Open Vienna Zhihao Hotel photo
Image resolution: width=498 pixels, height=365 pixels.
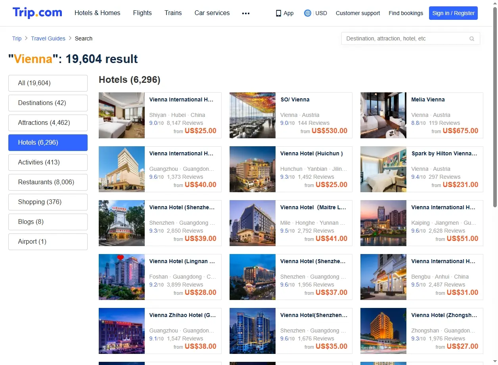tap(122, 331)
